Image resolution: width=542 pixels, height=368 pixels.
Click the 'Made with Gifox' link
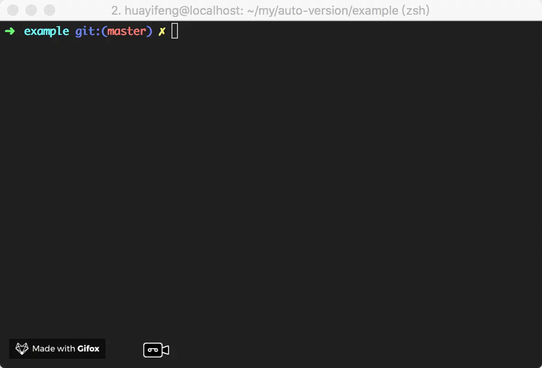coord(66,349)
